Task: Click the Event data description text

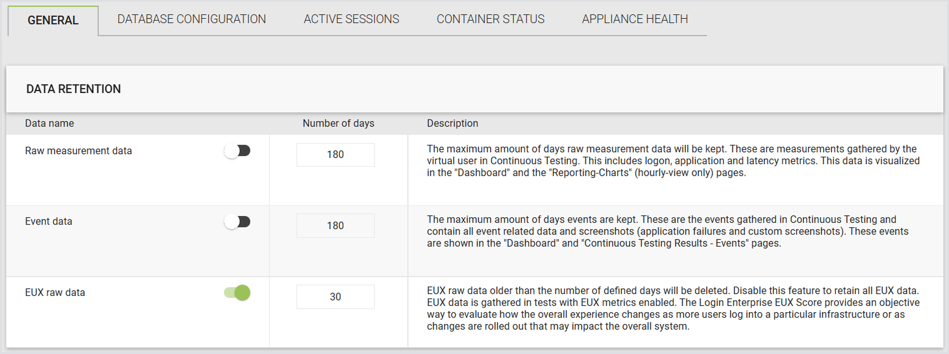Action: click(668, 232)
